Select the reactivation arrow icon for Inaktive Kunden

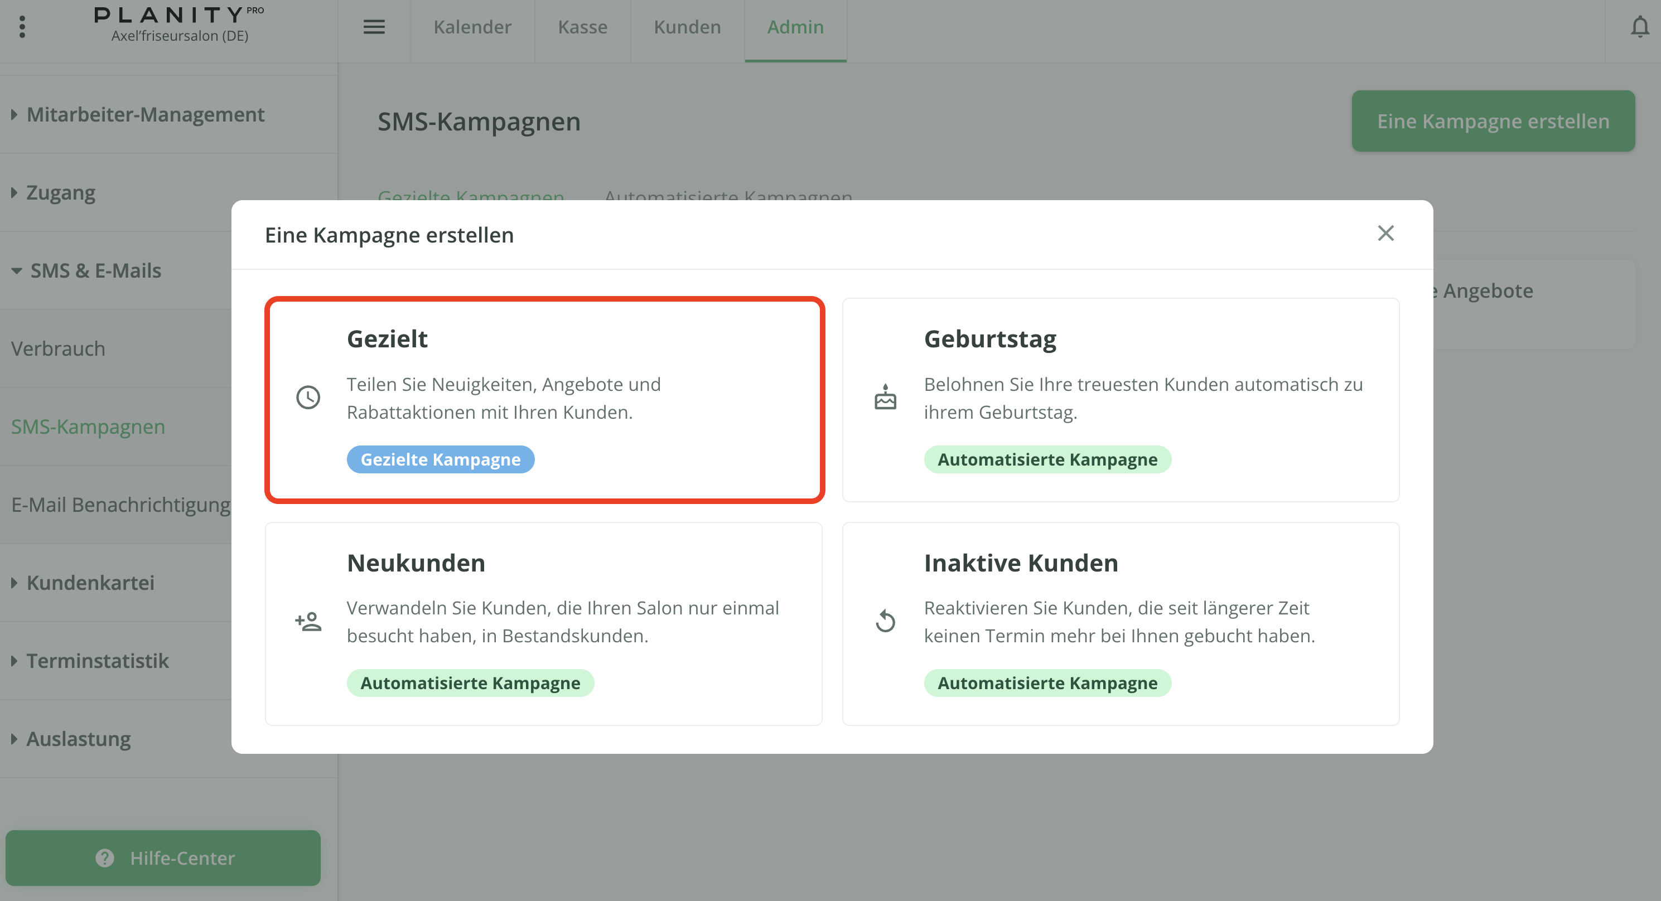pyautogui.click(x=885, y=621)
